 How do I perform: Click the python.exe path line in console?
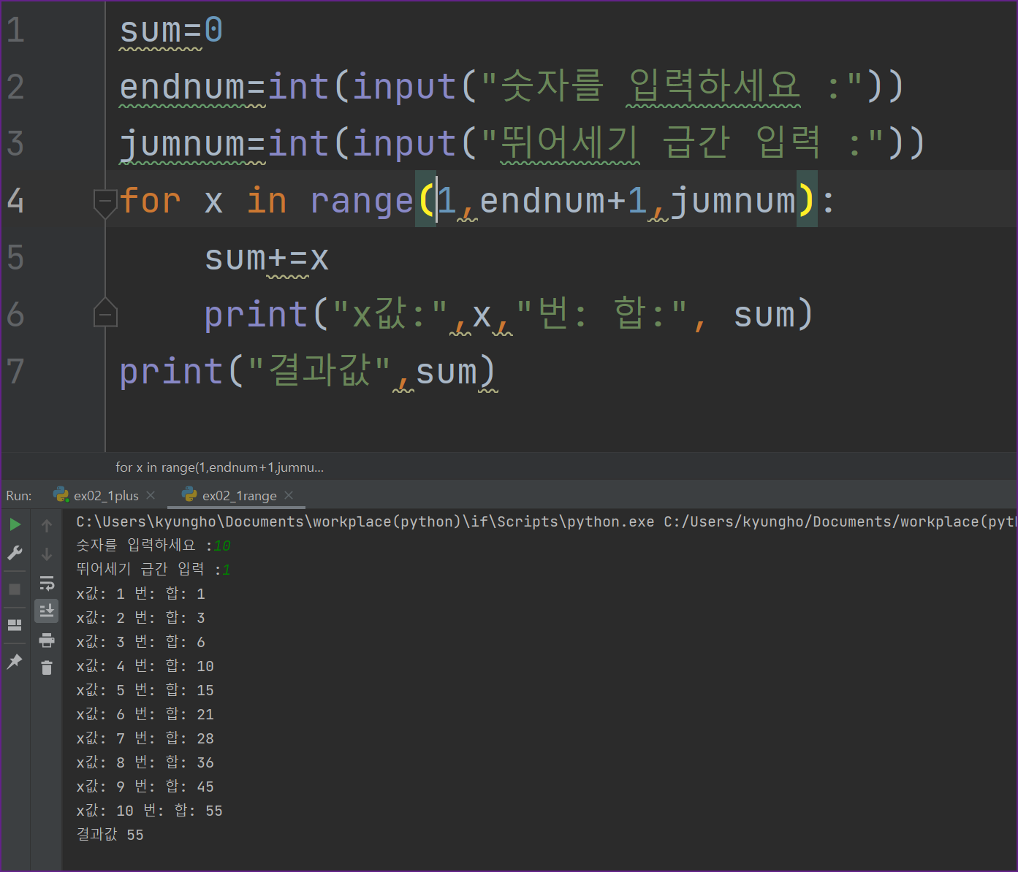pyautogui.click(x=546, y=521)
